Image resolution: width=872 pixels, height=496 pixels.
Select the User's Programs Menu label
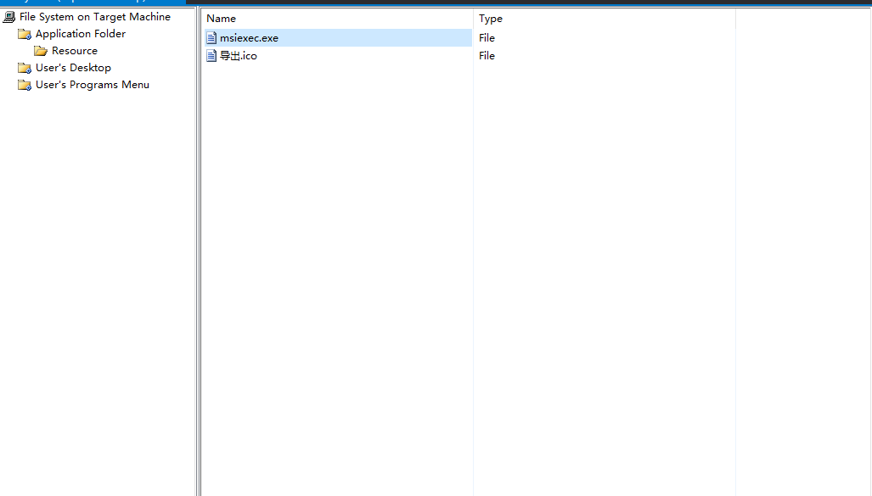[x=93, y=85]
